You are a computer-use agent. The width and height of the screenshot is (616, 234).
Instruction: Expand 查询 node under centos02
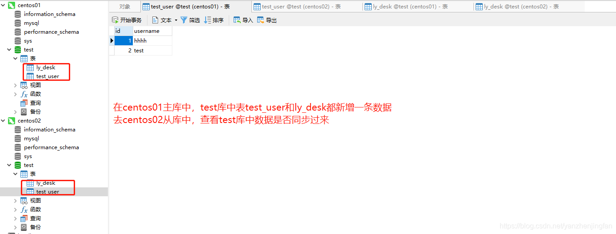coord(16,218)
